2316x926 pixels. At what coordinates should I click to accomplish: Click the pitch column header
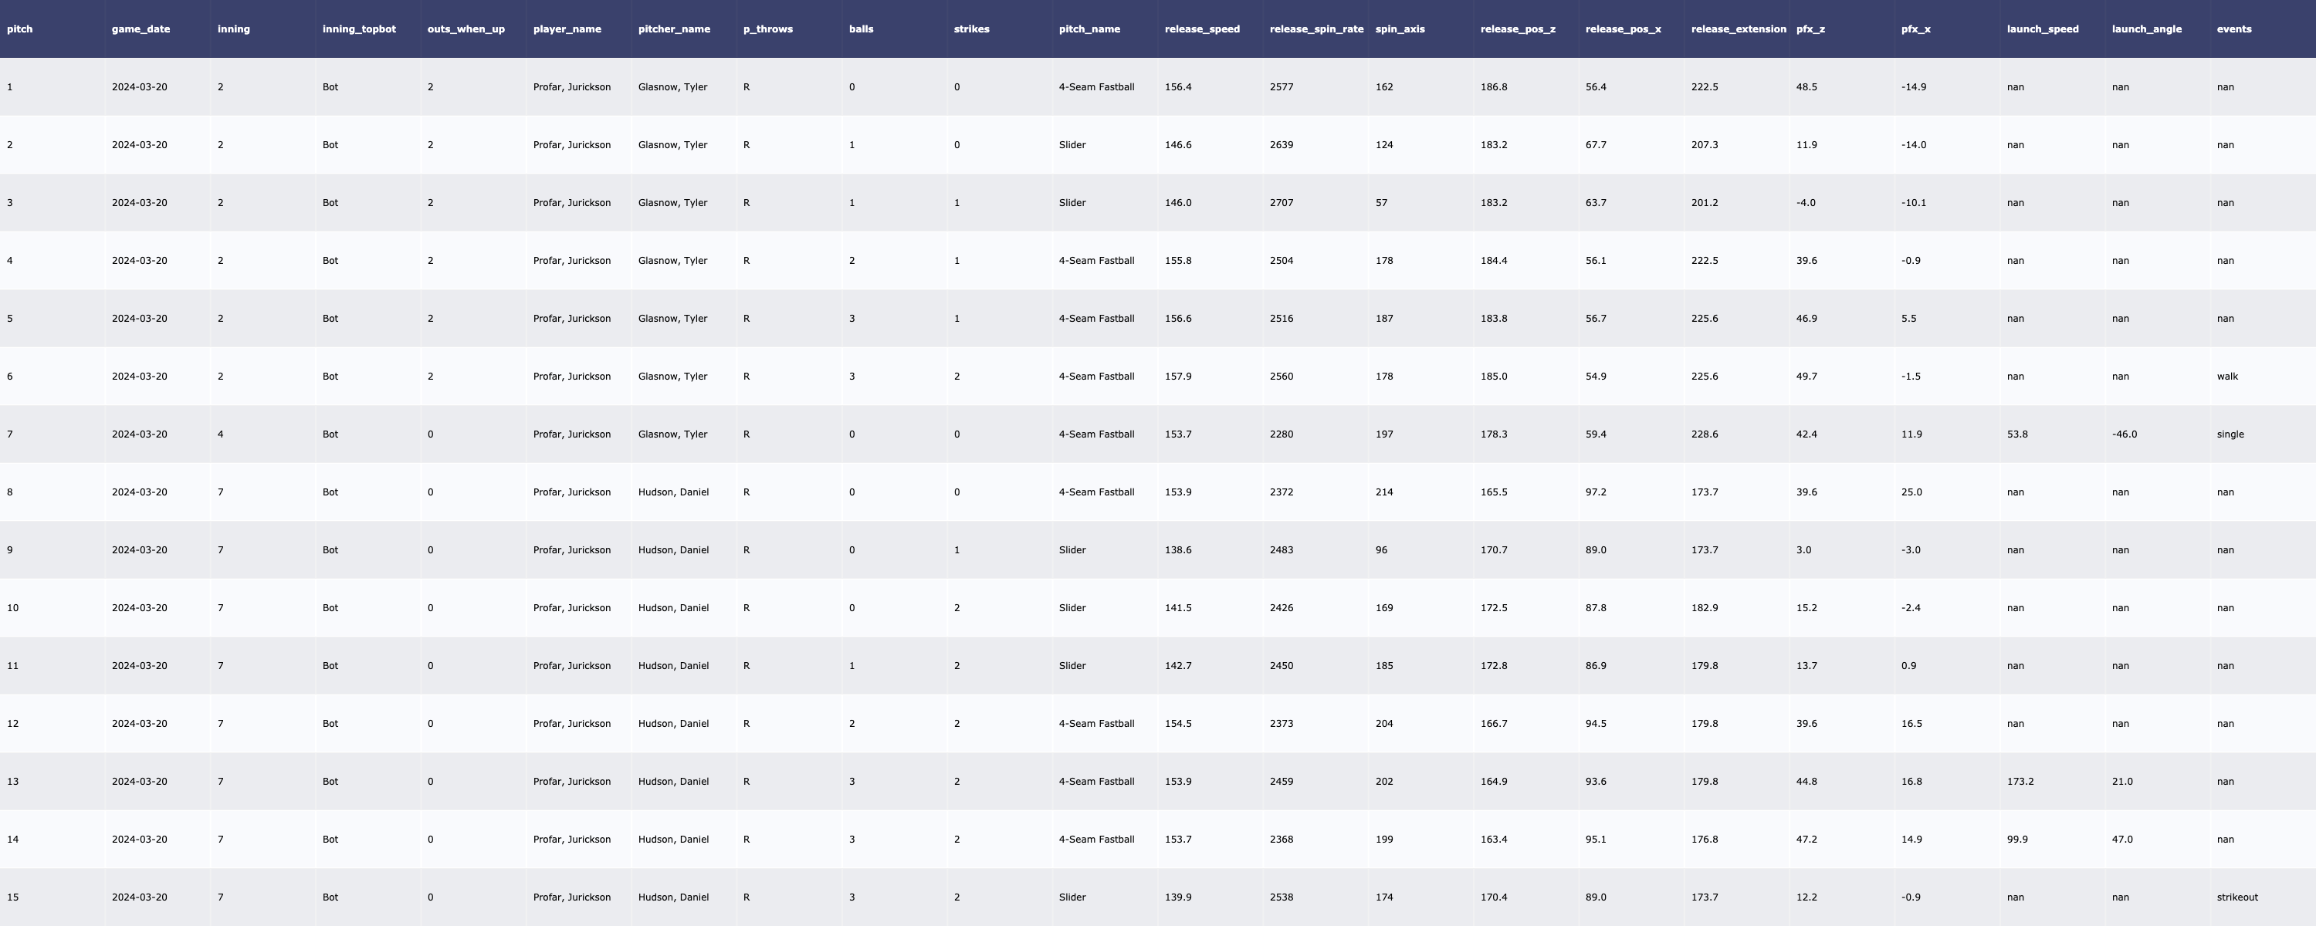pyautogui.click(x=20, y=29)
